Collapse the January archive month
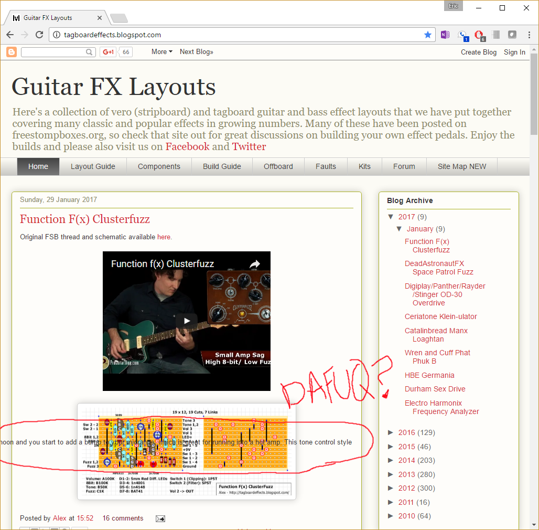539x530 pixels. (400, 229)
